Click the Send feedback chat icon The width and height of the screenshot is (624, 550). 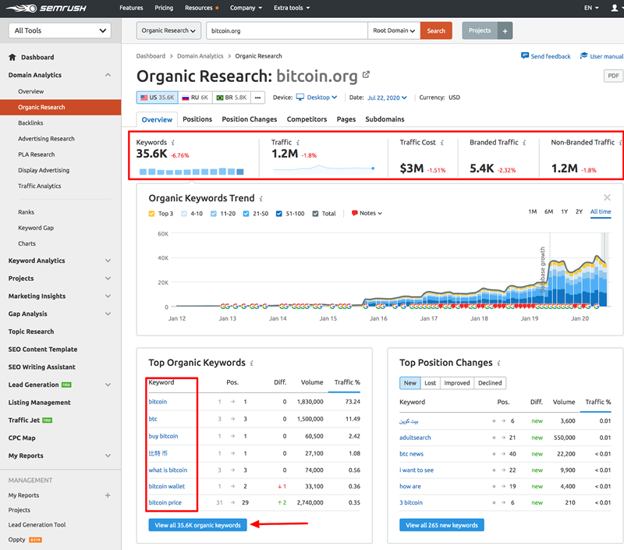525,55
